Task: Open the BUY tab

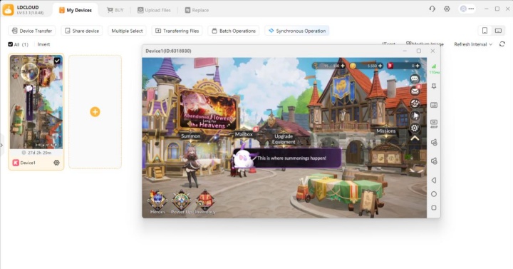Action: click(115, 10)
